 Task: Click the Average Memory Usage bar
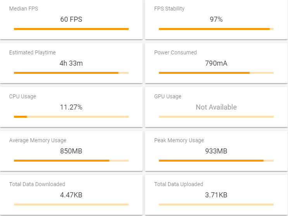pyautogui.click(x=71, y=161)
